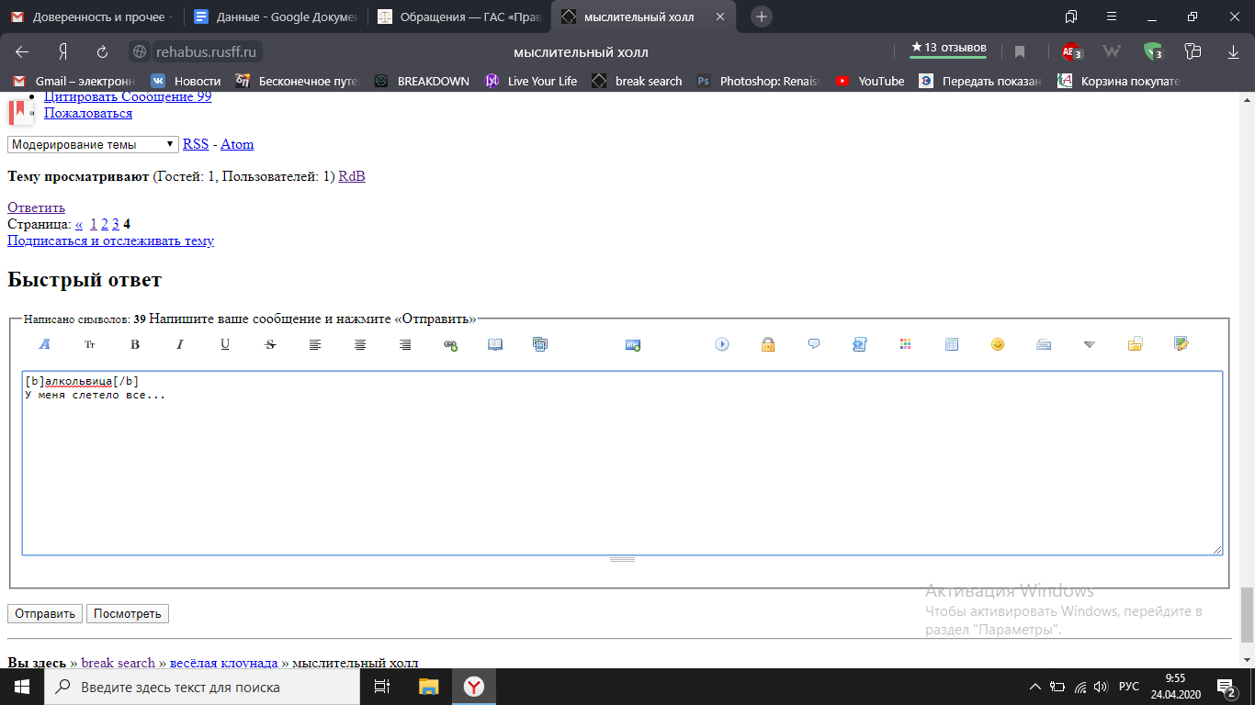
Task: Open the browser downloads arrow icon
Action: click(x=1233, y=52)
